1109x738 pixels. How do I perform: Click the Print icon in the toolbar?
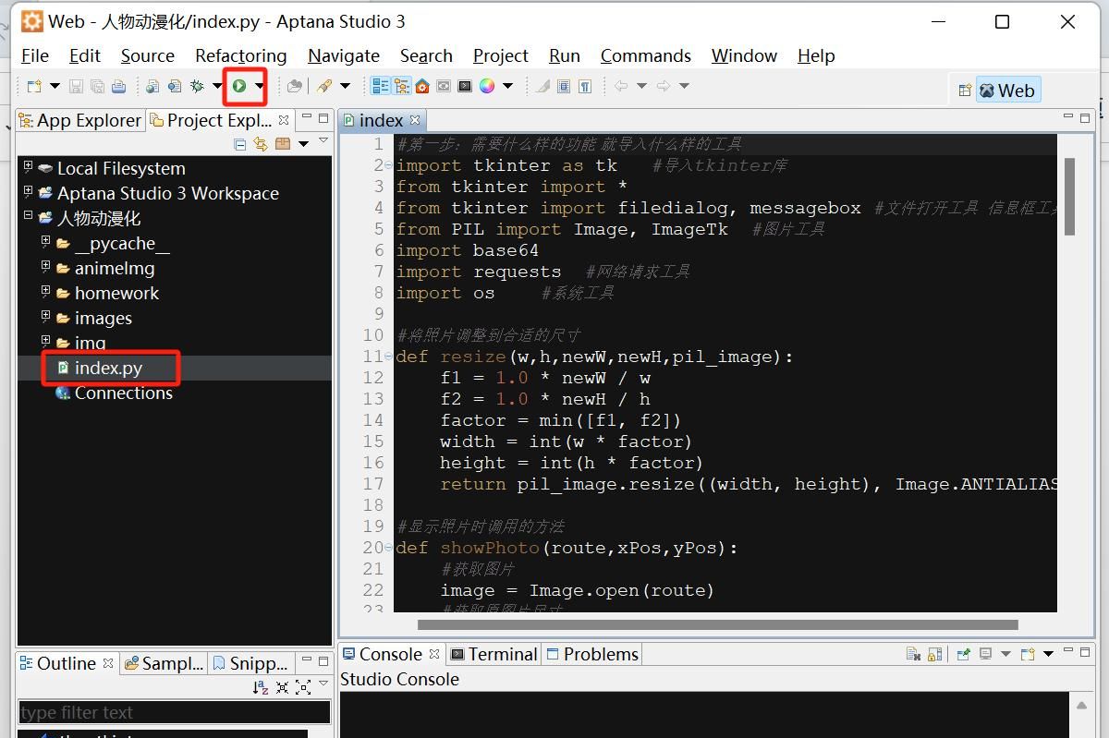pos(117,86)
